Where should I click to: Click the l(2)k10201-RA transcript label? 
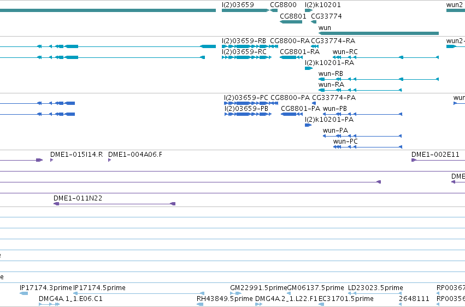point(329,63)
